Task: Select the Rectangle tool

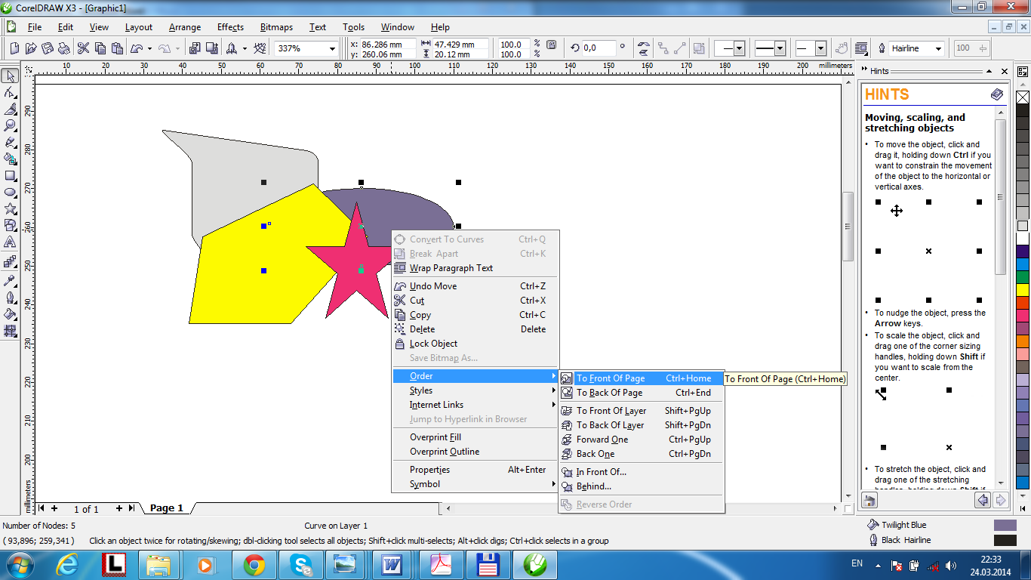Action: 11,176
